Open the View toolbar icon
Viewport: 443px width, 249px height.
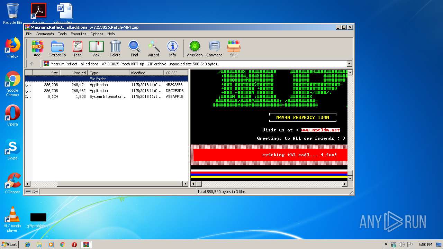[x=96, y=49]
